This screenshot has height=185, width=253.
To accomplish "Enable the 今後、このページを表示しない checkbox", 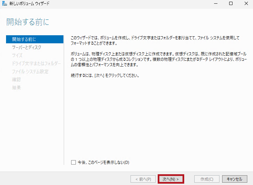I will [73, 163].
